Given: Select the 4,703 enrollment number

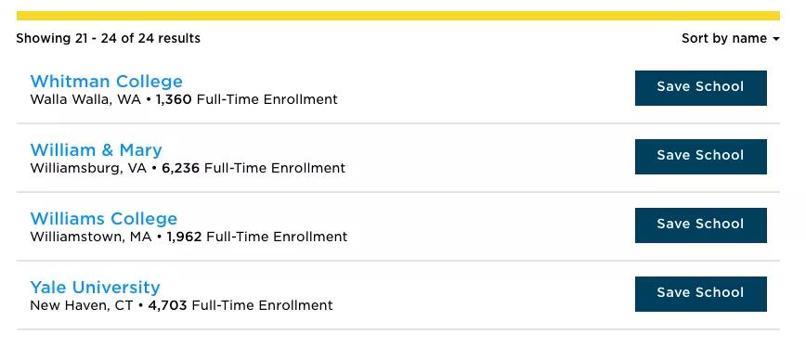Looking at the screenshot, I should (x=167, y=306).
